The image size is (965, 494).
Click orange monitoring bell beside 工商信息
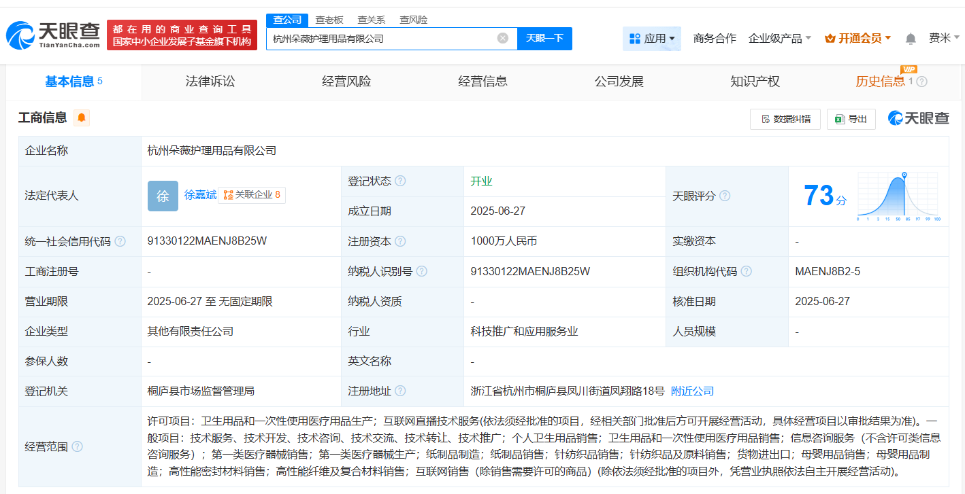pos(82,118)
